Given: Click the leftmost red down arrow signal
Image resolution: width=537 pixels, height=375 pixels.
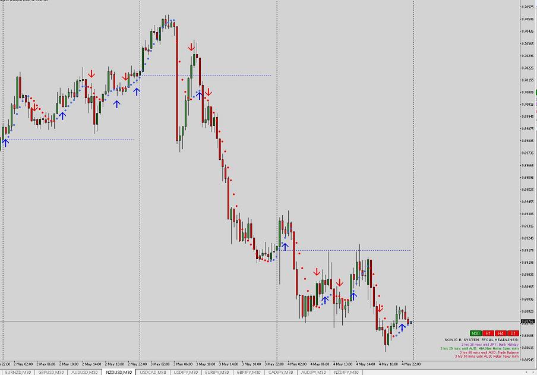Looking at the screenshot, I should (35, 108).
